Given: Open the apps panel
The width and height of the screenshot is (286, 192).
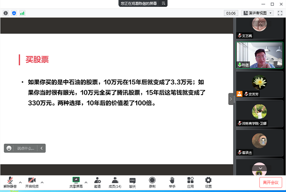Looking at the screenshot, I should click(x=190, y=182).
